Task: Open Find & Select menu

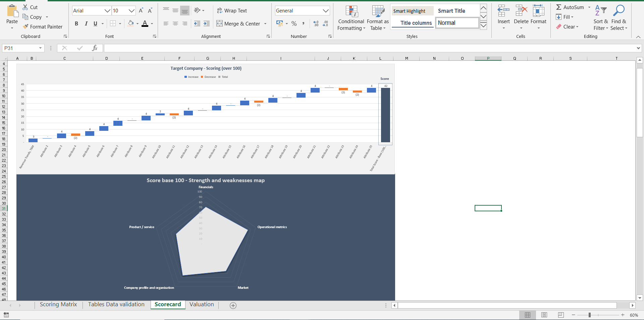Action: point(619,18)
